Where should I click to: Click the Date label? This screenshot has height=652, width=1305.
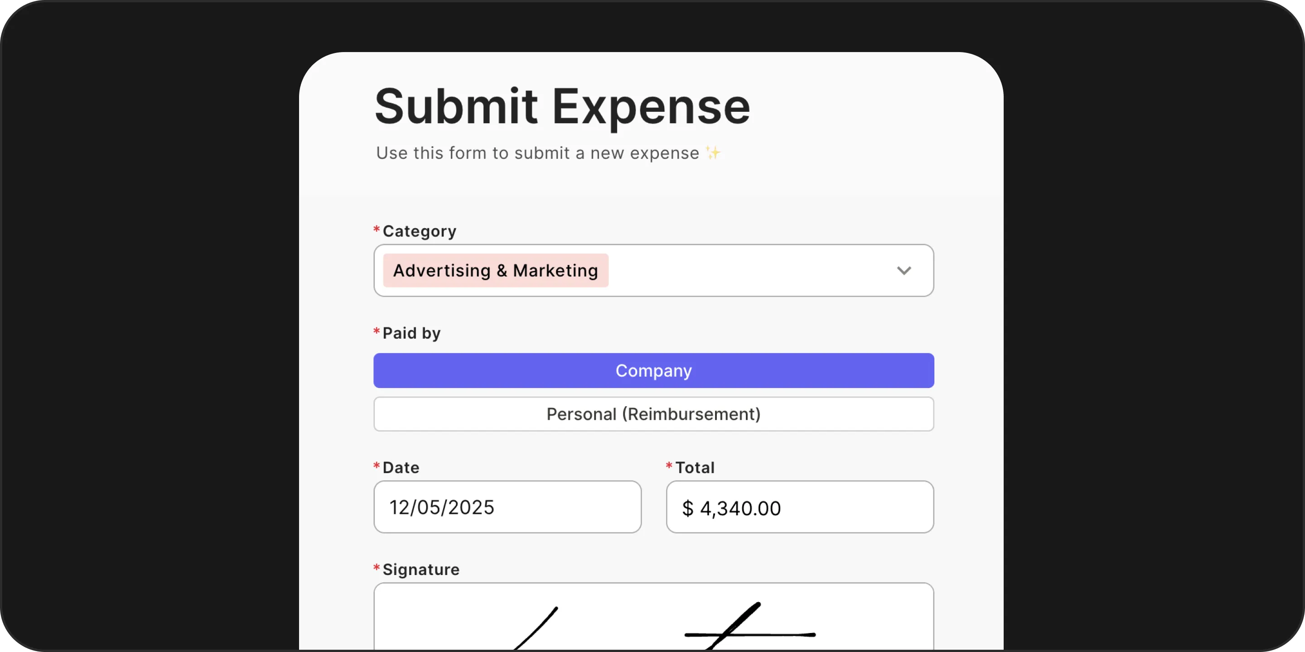click(401, 467)
